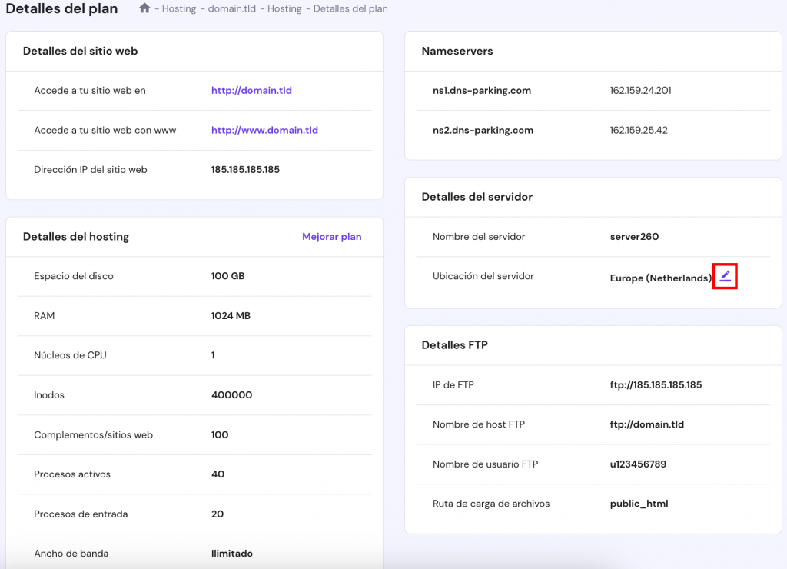The height and width of the screenshot is (569, 787).
Task: Click the public_html upload path
Action: [637, 503]
